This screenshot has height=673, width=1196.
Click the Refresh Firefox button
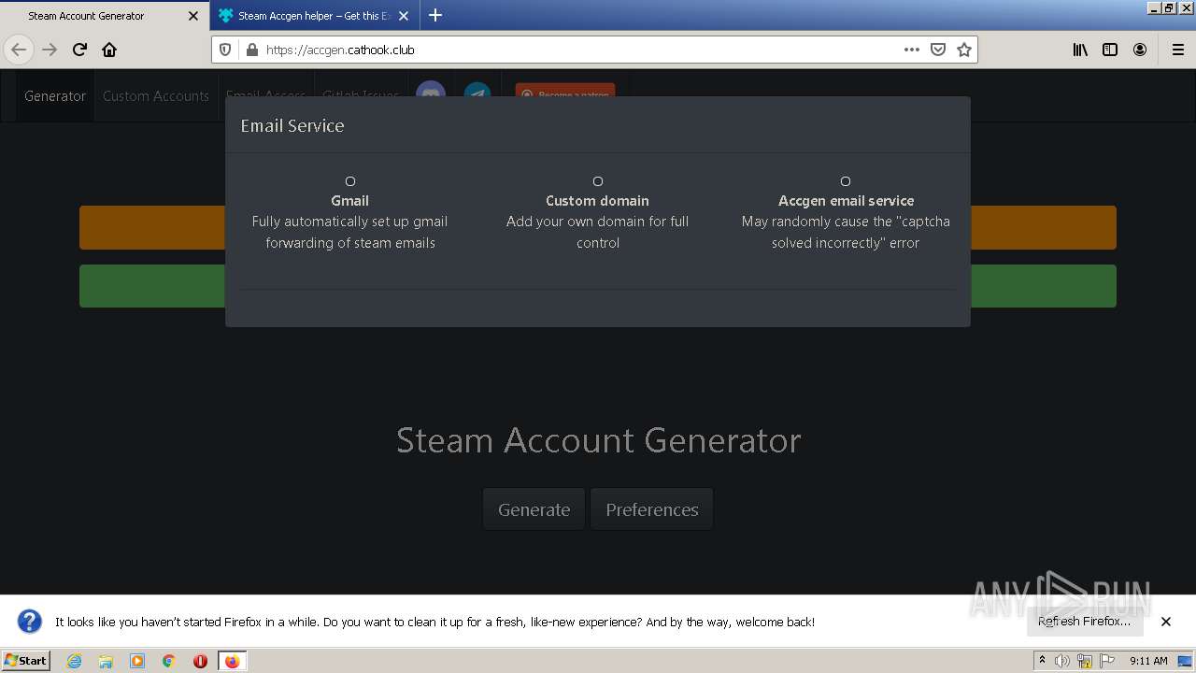[1084, 621]
